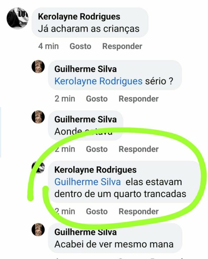Open the blue Guilherme Silva mention link
This screenshot has width=208, height=259.
click(x=88, y=182)
